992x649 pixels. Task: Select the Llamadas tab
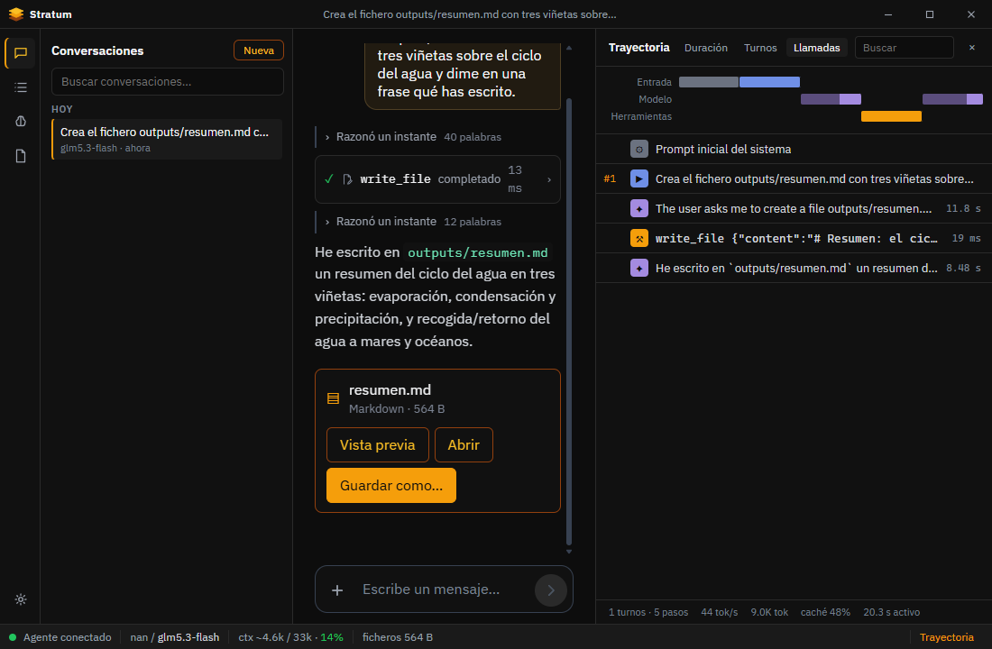click(x=817, y=48)
